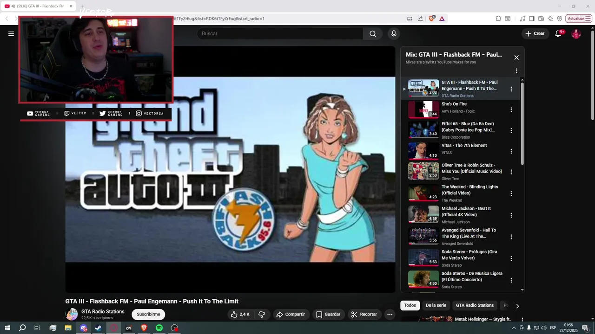
Task: Open options for She's On Fire
Action: [x=511, y=110]
